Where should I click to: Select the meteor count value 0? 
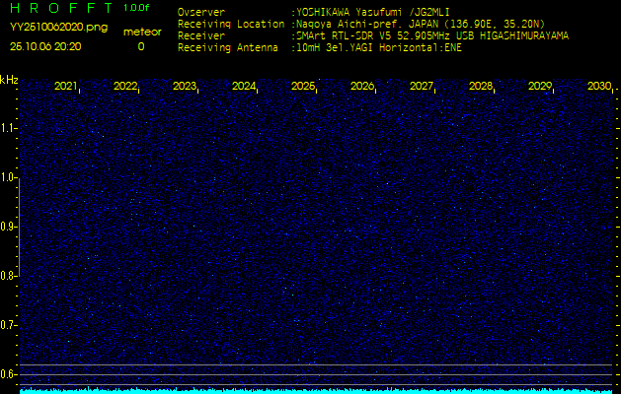click(x=140, y=46)
